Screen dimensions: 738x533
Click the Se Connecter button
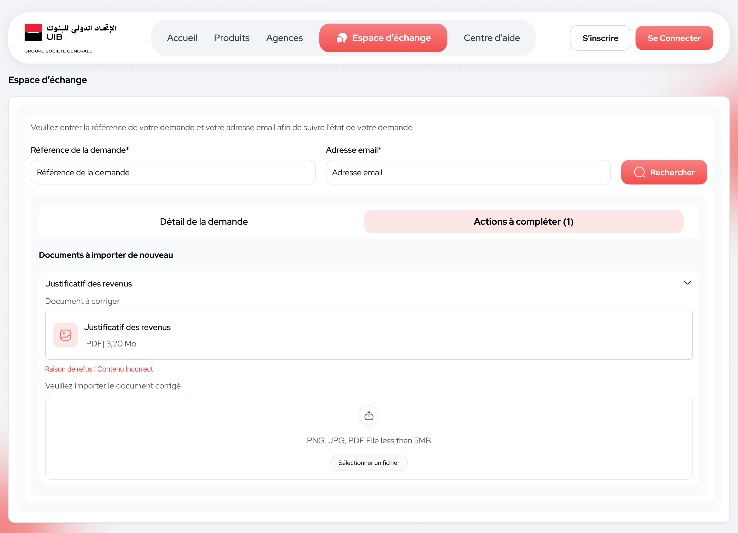tap(674, 38)
